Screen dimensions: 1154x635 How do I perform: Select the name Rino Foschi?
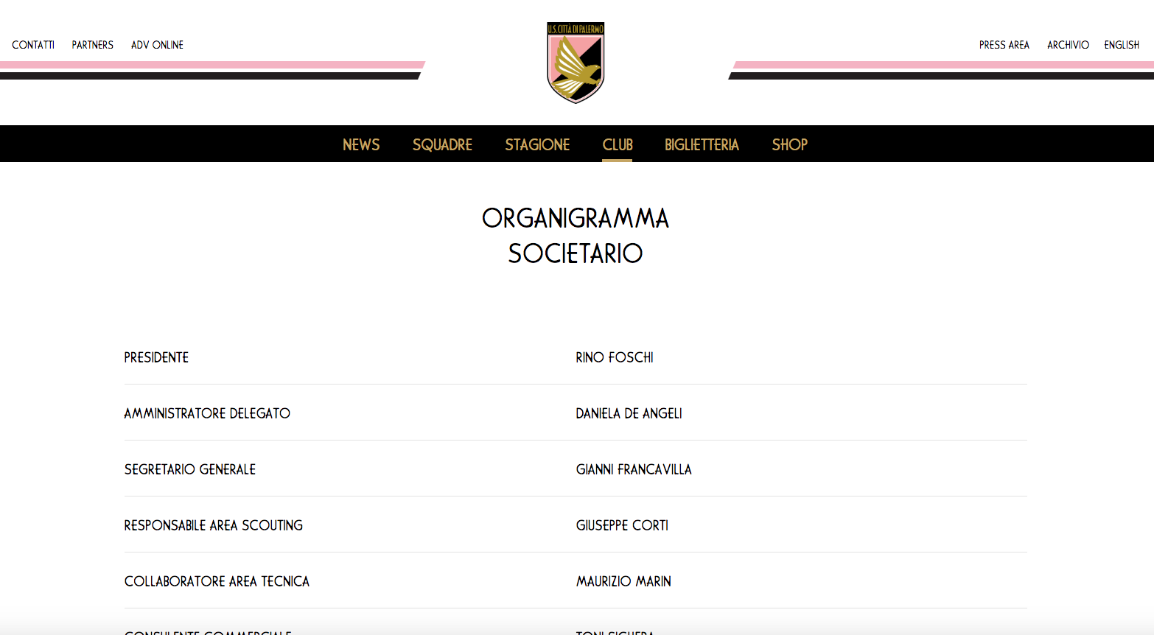[x=615, y=357]
